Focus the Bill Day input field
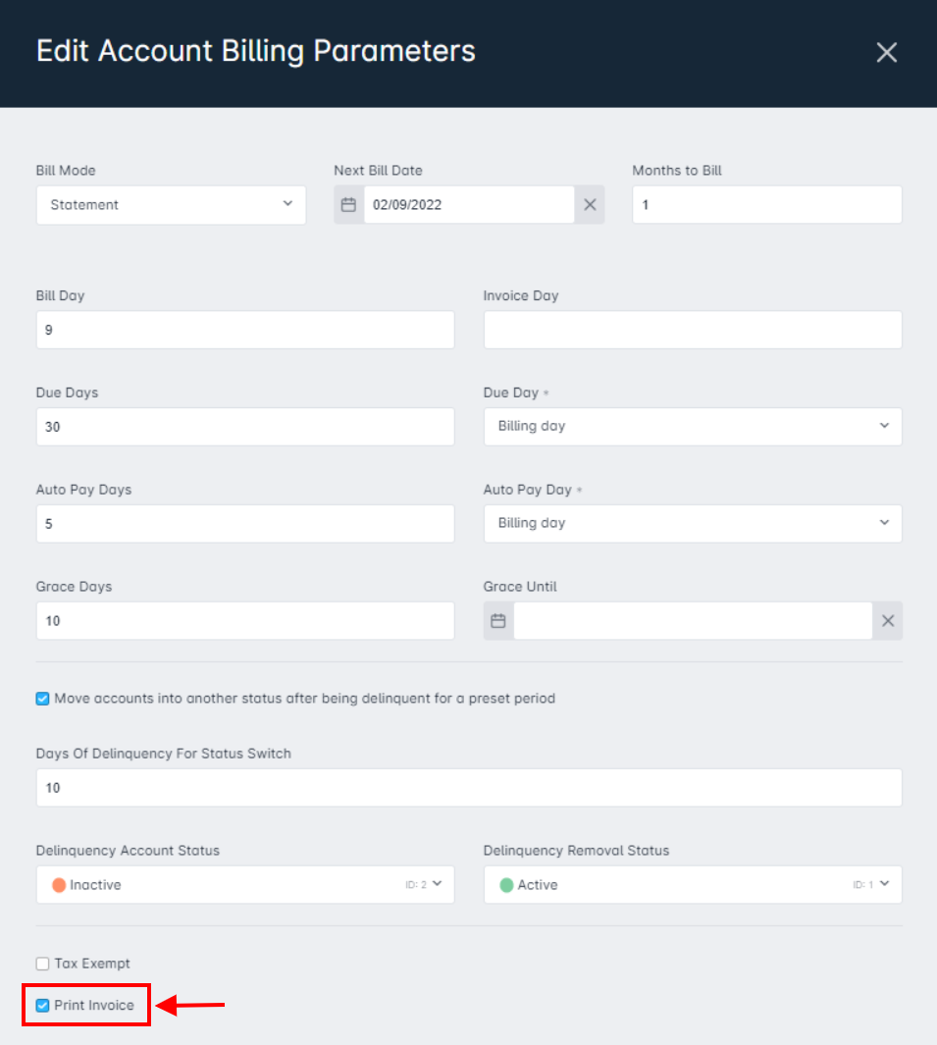The width and height of the screenshot is (937, 1045). [x=245, y=330]
